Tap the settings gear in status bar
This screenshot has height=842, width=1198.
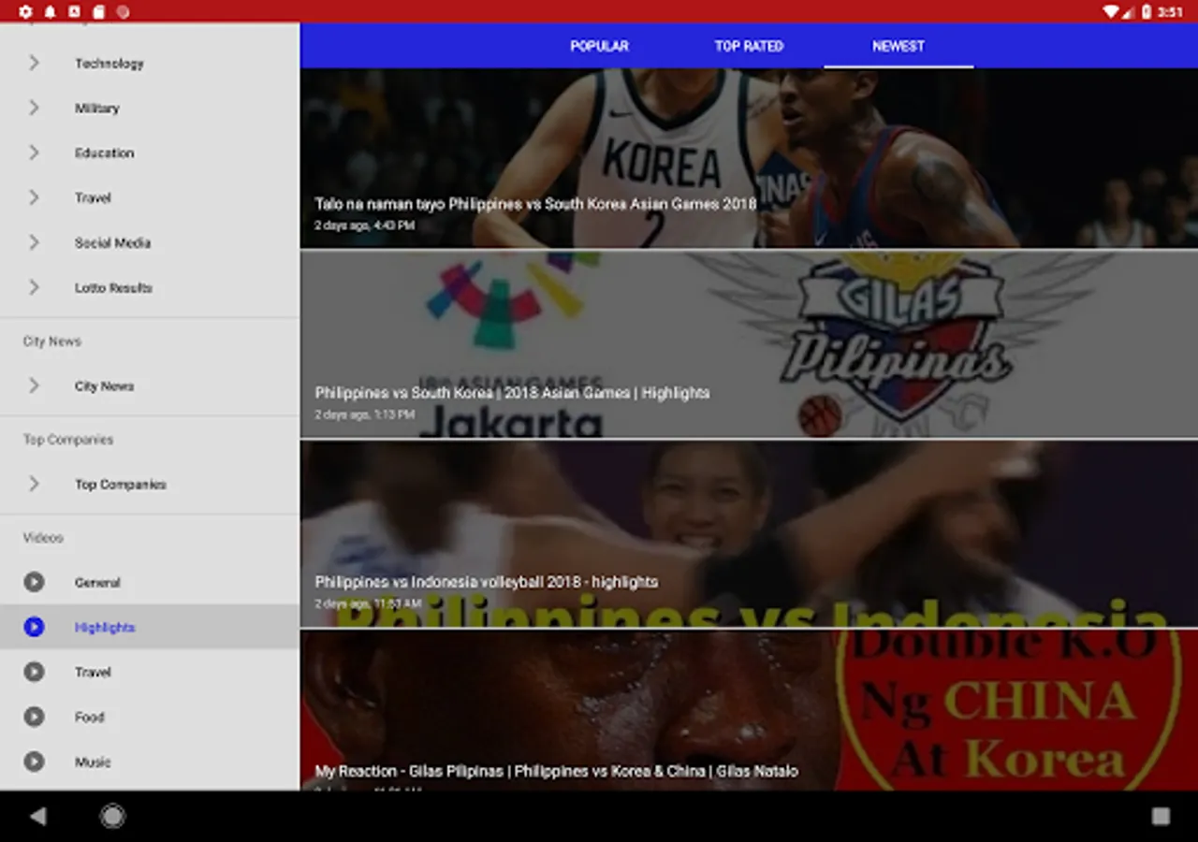[x=25, y=12]
